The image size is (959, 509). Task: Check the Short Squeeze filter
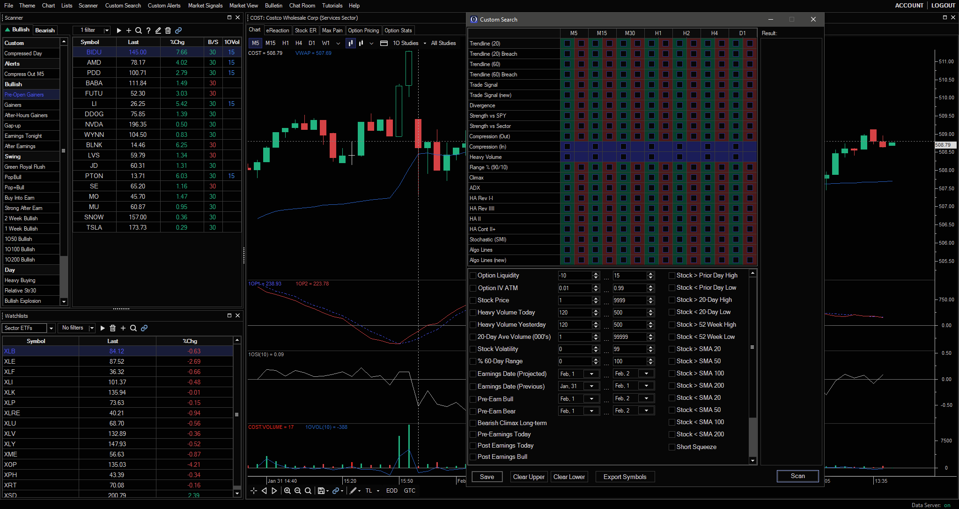click(x=672, y=447)
